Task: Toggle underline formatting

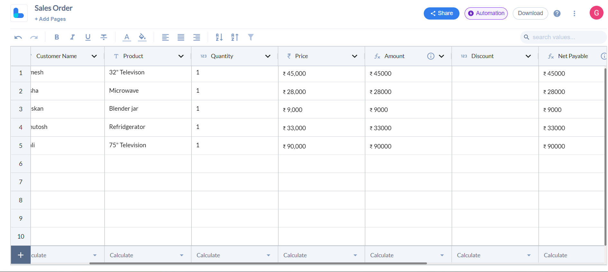Action: click(88, 37)
